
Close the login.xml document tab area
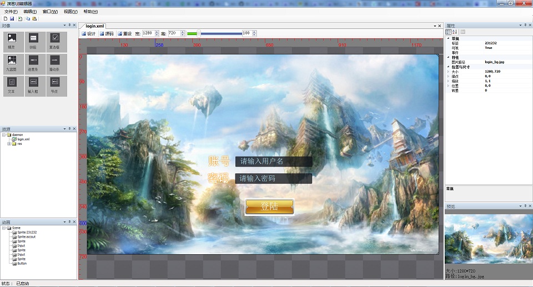coord(440,26)
